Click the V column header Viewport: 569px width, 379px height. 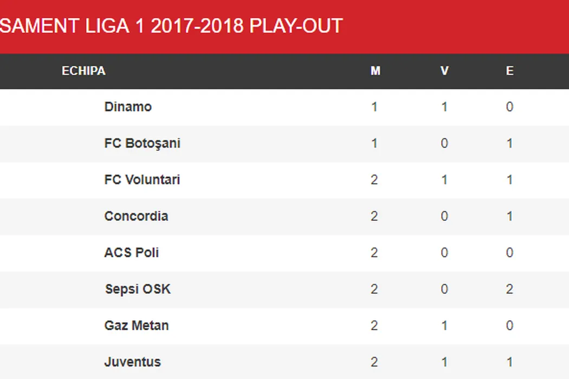[x=444, y=71]
